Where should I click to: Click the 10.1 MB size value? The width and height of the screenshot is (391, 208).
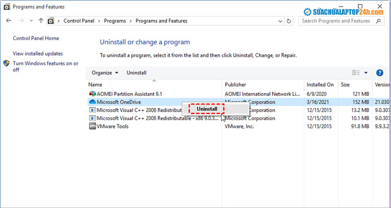click(360, 118)
